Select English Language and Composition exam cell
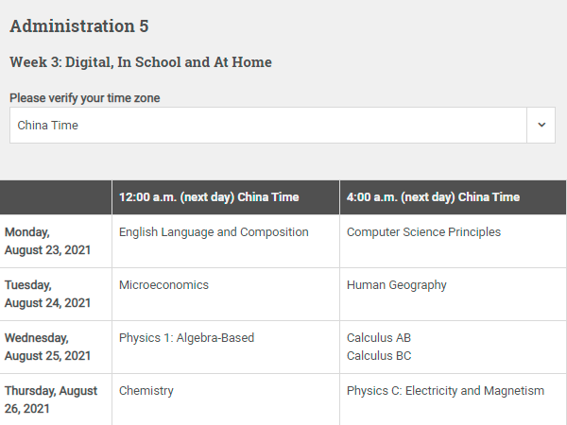567x425 pixels. pos(214,232)
